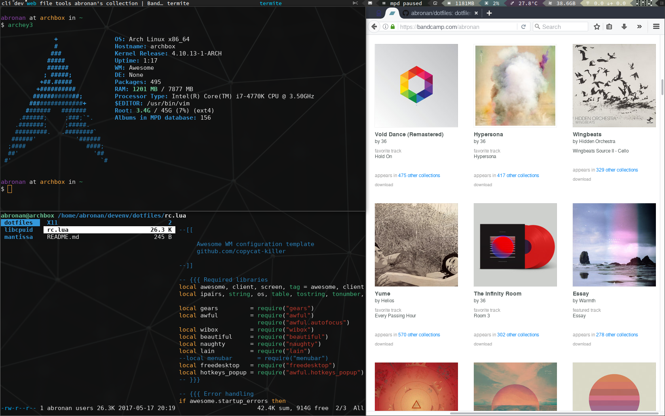
Task: Switch to the web workspace tag
Action: [x=31, y=3]
